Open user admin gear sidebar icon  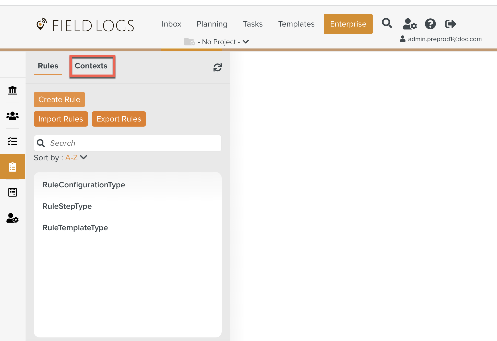pos(13,218)
